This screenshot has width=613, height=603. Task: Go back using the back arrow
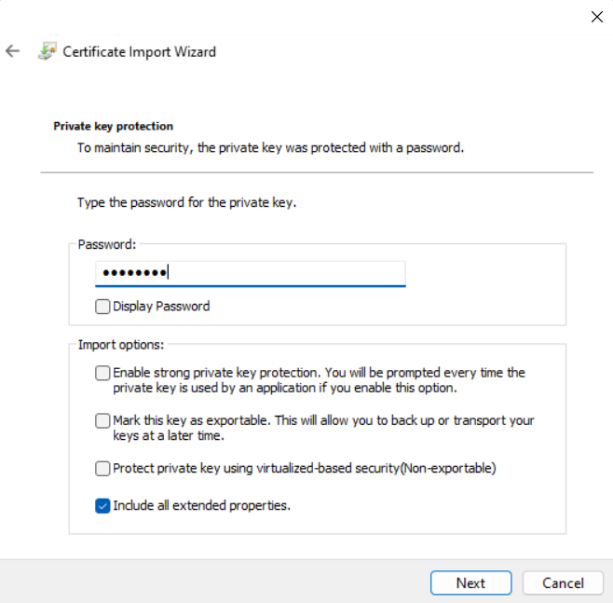point(12,51)
